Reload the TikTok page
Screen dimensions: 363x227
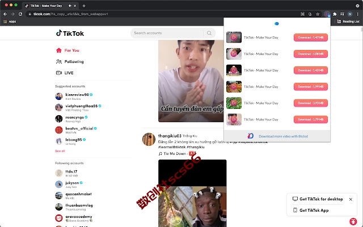[20, 14]
